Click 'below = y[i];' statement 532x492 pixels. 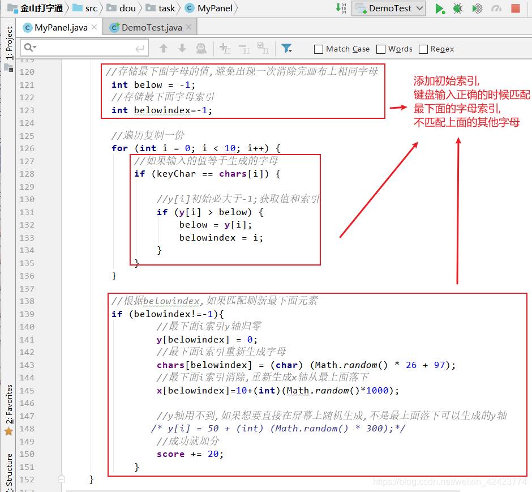click(216, 225)
